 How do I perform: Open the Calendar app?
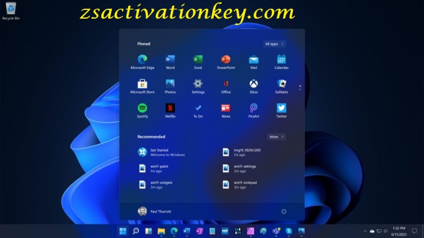click(x=282, y=62)
